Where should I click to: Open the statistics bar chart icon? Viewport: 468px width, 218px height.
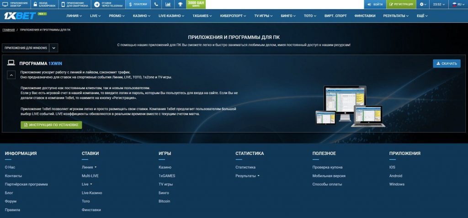[x=168, y=5]
